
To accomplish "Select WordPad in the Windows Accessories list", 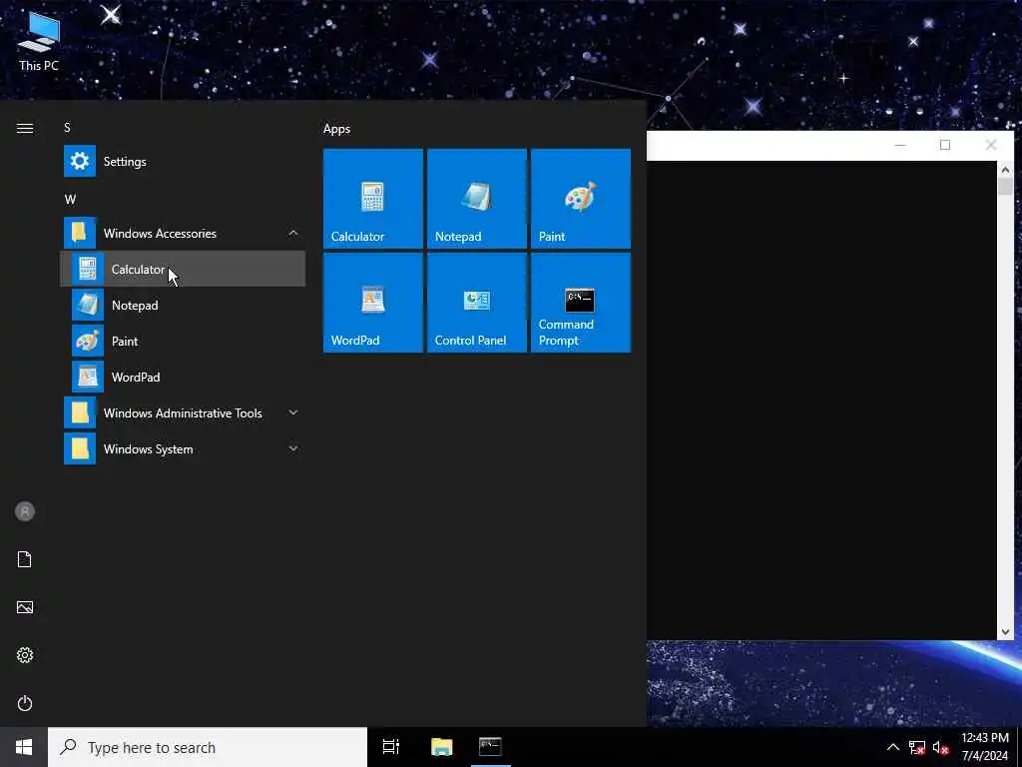I will click(x=183, y=377).
